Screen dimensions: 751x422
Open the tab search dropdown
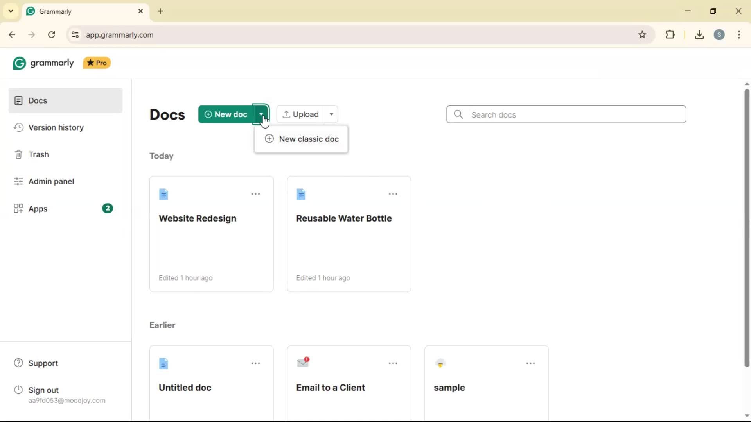pyautogui.click(x=11, y=11)
